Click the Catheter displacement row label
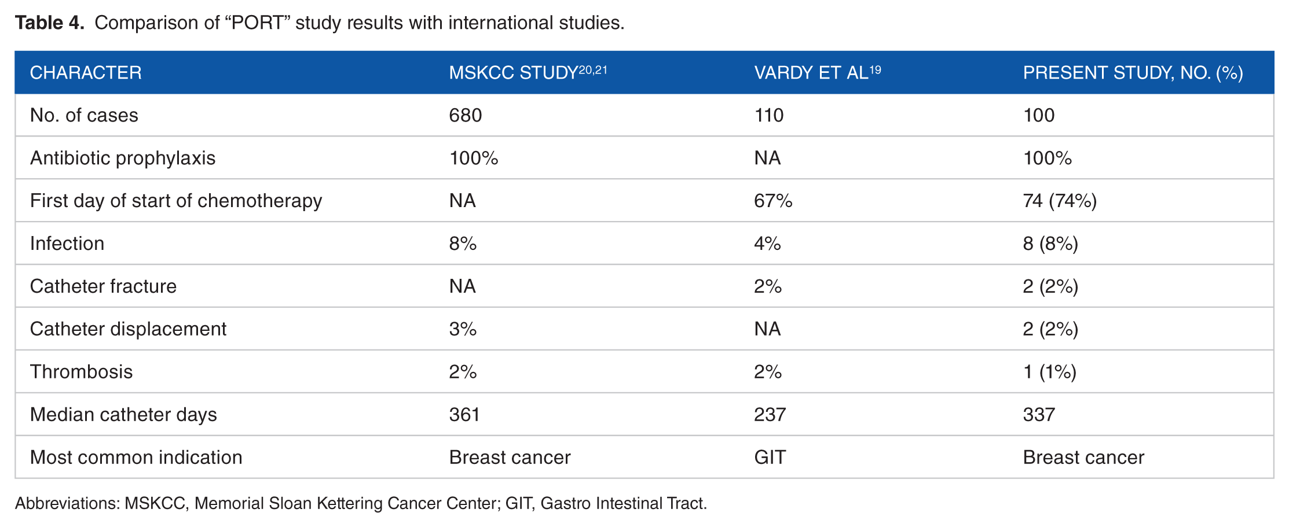This screenshot has width=1289, height=527. tap(128, 329)
